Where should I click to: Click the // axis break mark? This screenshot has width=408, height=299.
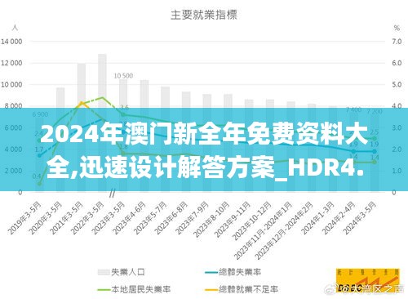(x=112, y=193)
